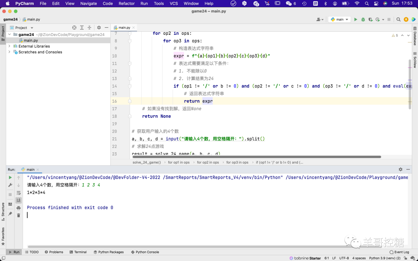Image resolution: width=418 pixels, height=261 pixels.
Task: Collapse all items in Project panel
Action: pyautogui.click(x=89, y=28)
